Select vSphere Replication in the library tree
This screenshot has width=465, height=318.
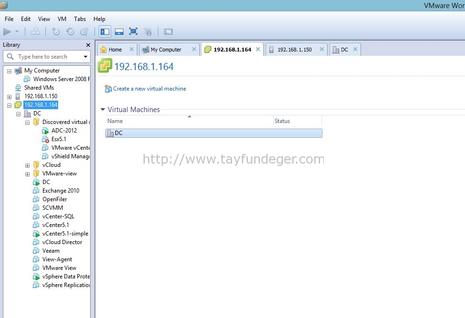pos(66,285)
